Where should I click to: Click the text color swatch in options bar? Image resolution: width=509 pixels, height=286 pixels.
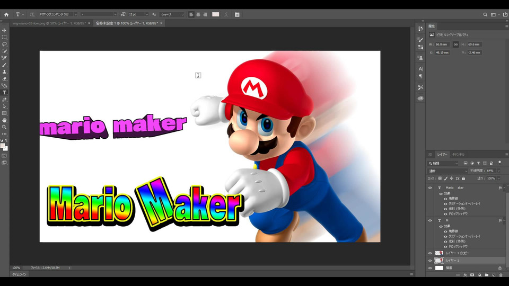[216, 14]
